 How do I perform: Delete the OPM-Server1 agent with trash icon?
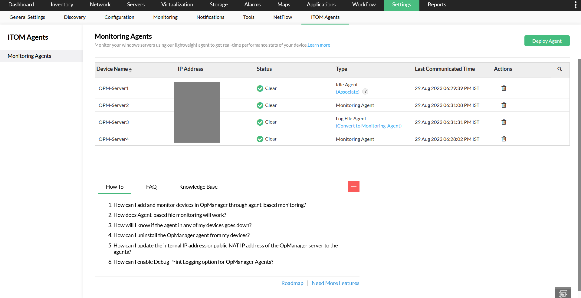pyautogui.click(x=504, y=88)
